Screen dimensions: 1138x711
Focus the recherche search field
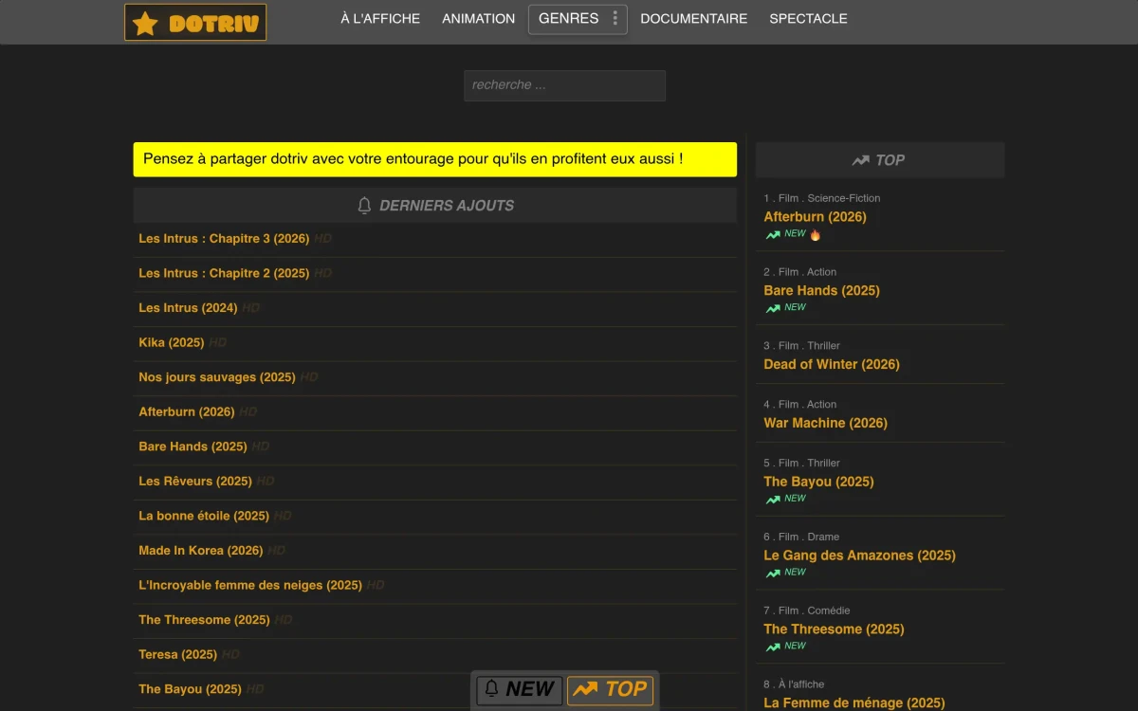click(564, 85)
